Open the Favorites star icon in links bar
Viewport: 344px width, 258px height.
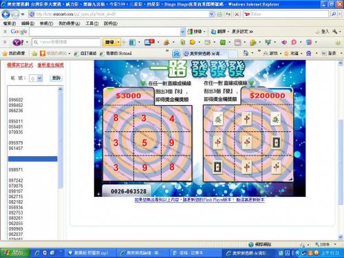point(5,54)
